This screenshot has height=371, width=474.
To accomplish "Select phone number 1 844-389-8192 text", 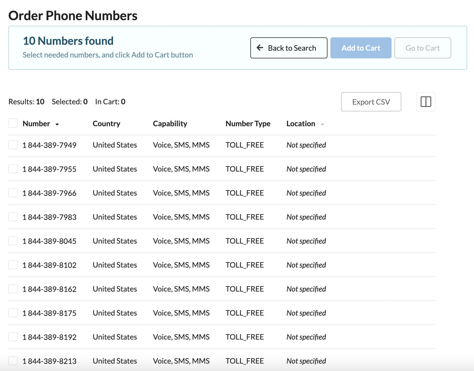I will coord(50,337).
